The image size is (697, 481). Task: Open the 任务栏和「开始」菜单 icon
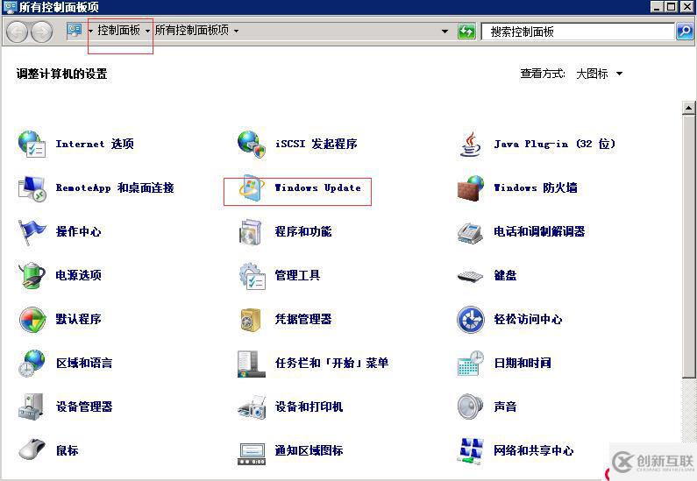tap(251, 364)
